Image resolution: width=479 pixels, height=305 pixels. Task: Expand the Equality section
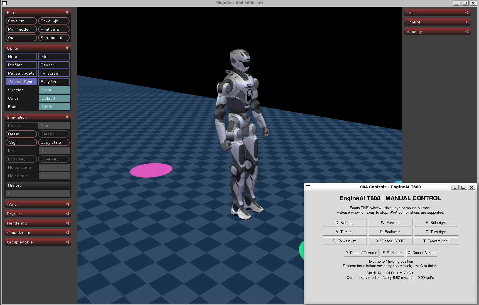click(437, 31)
